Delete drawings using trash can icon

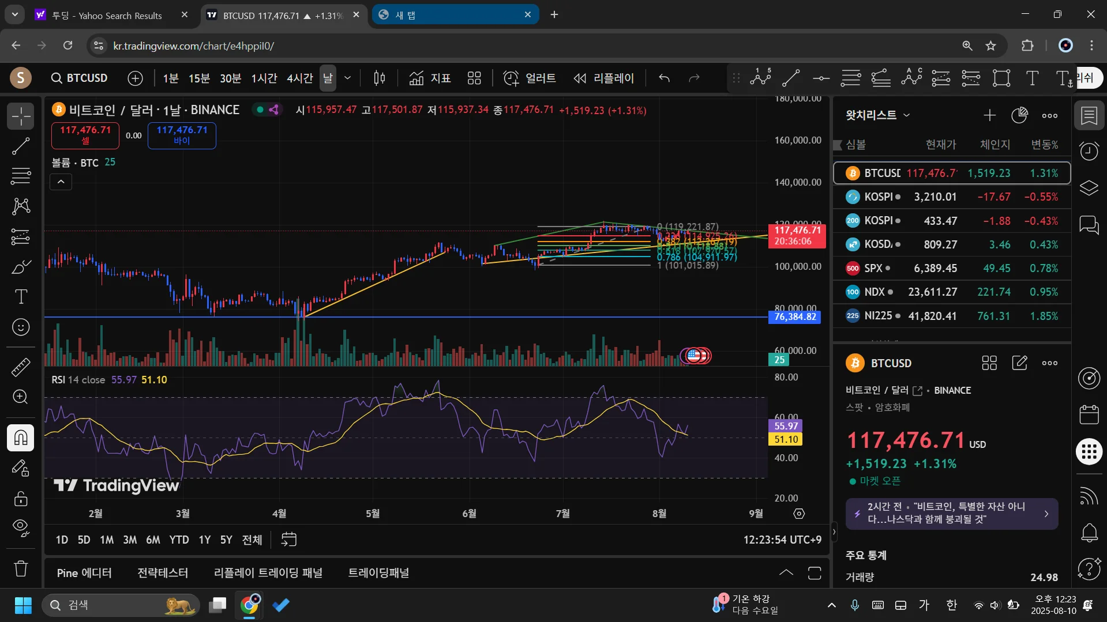pos(21,568)
